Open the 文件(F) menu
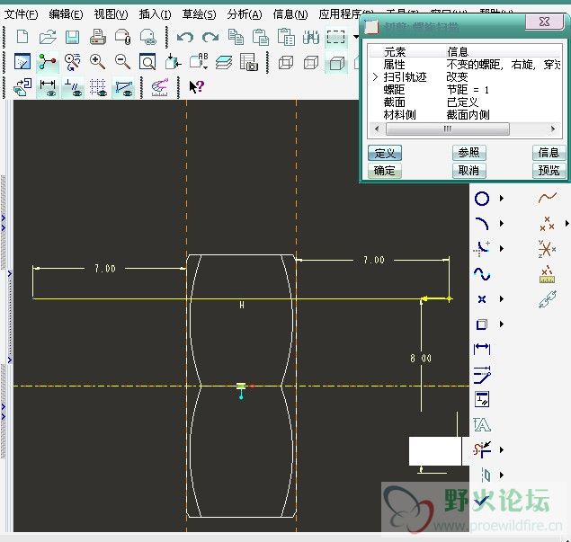571x542 pixels. 21,14
